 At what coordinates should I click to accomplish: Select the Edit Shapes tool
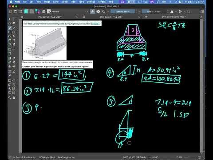tap(10, 23)
